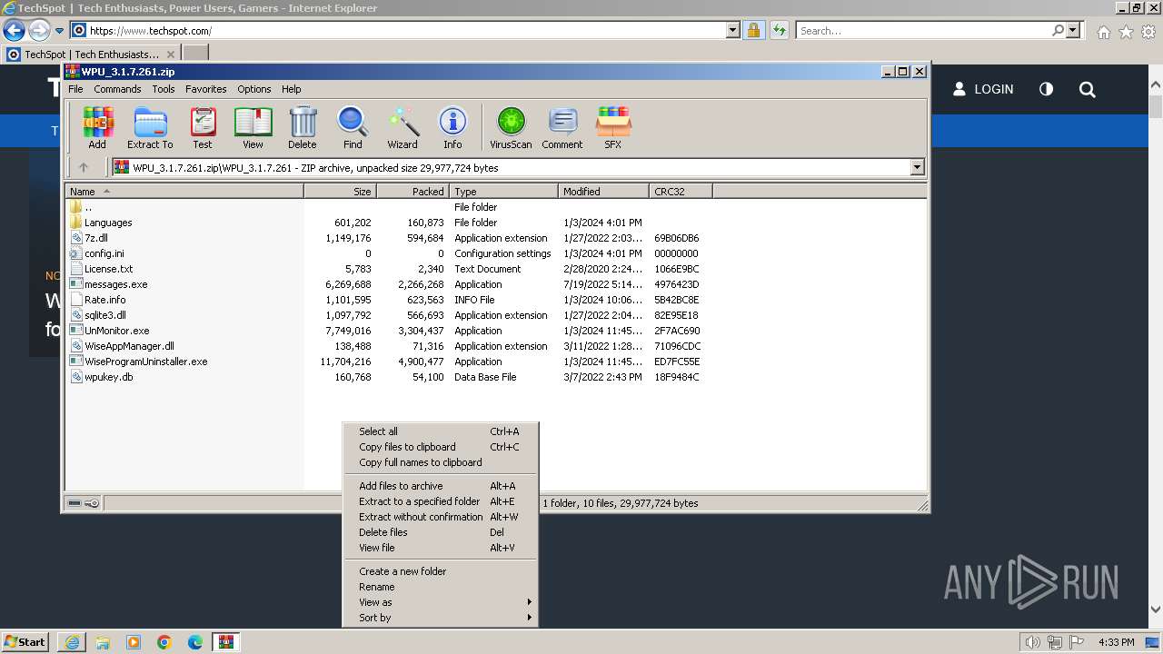Click the Add toolbar icon in WinRAR
Screen dimensions: 1163x654
pos(97,127)
